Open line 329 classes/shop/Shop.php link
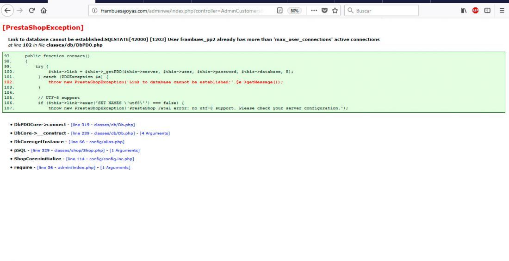 (x=68, y=151)
